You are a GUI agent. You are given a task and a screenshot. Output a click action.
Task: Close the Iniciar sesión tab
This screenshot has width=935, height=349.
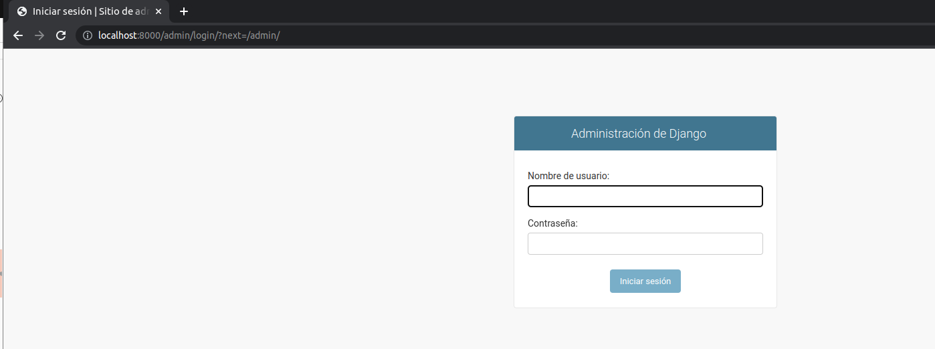[x=159, y=11]
